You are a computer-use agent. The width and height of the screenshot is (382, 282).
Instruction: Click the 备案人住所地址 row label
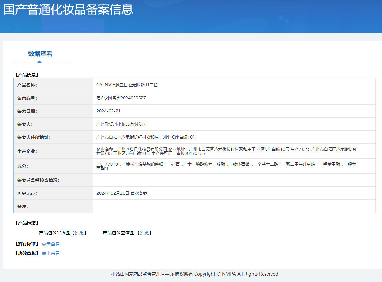(x=34, y=137)
